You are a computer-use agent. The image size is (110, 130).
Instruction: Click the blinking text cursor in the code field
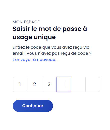coord(64,84)
